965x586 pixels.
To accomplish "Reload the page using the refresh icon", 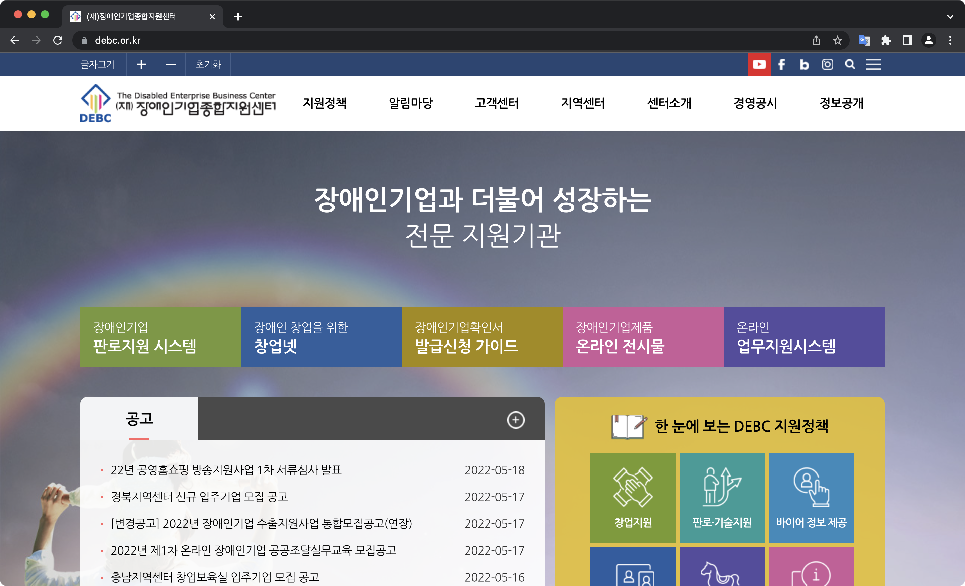I will point(58,40).
